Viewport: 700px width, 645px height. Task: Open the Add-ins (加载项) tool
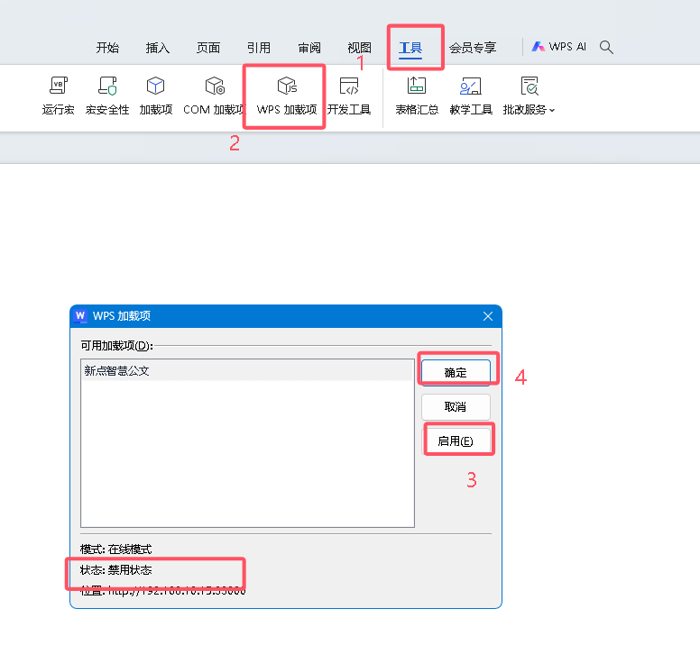click(156, 95)
